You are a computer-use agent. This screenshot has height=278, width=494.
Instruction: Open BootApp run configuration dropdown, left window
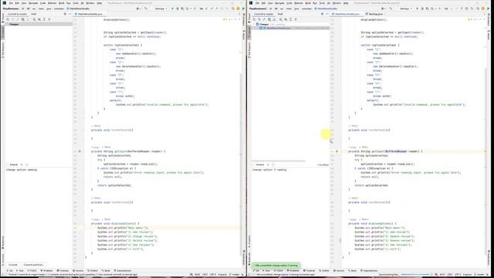[160, 8]
